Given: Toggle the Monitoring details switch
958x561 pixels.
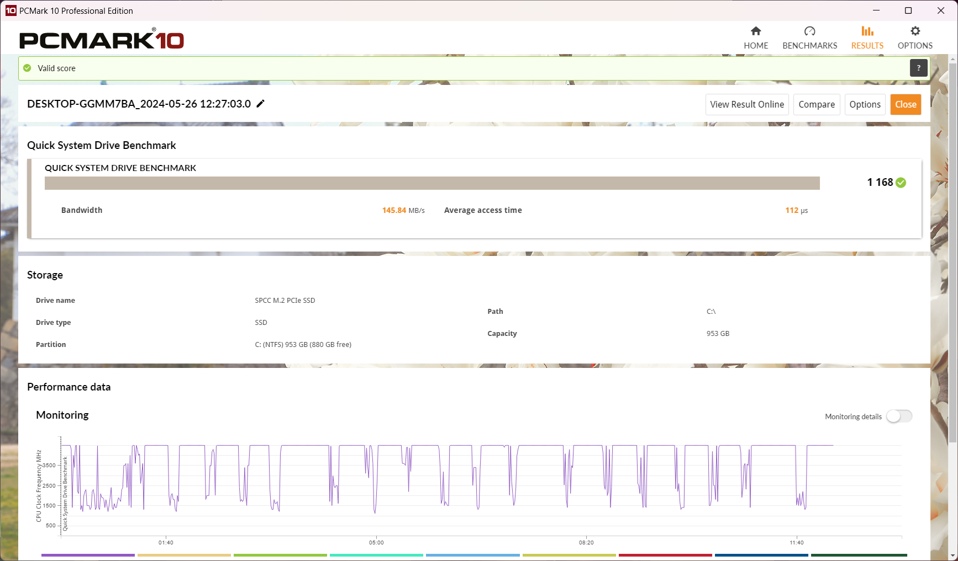Looking at the screenshot, I should [x=899, y=416].
